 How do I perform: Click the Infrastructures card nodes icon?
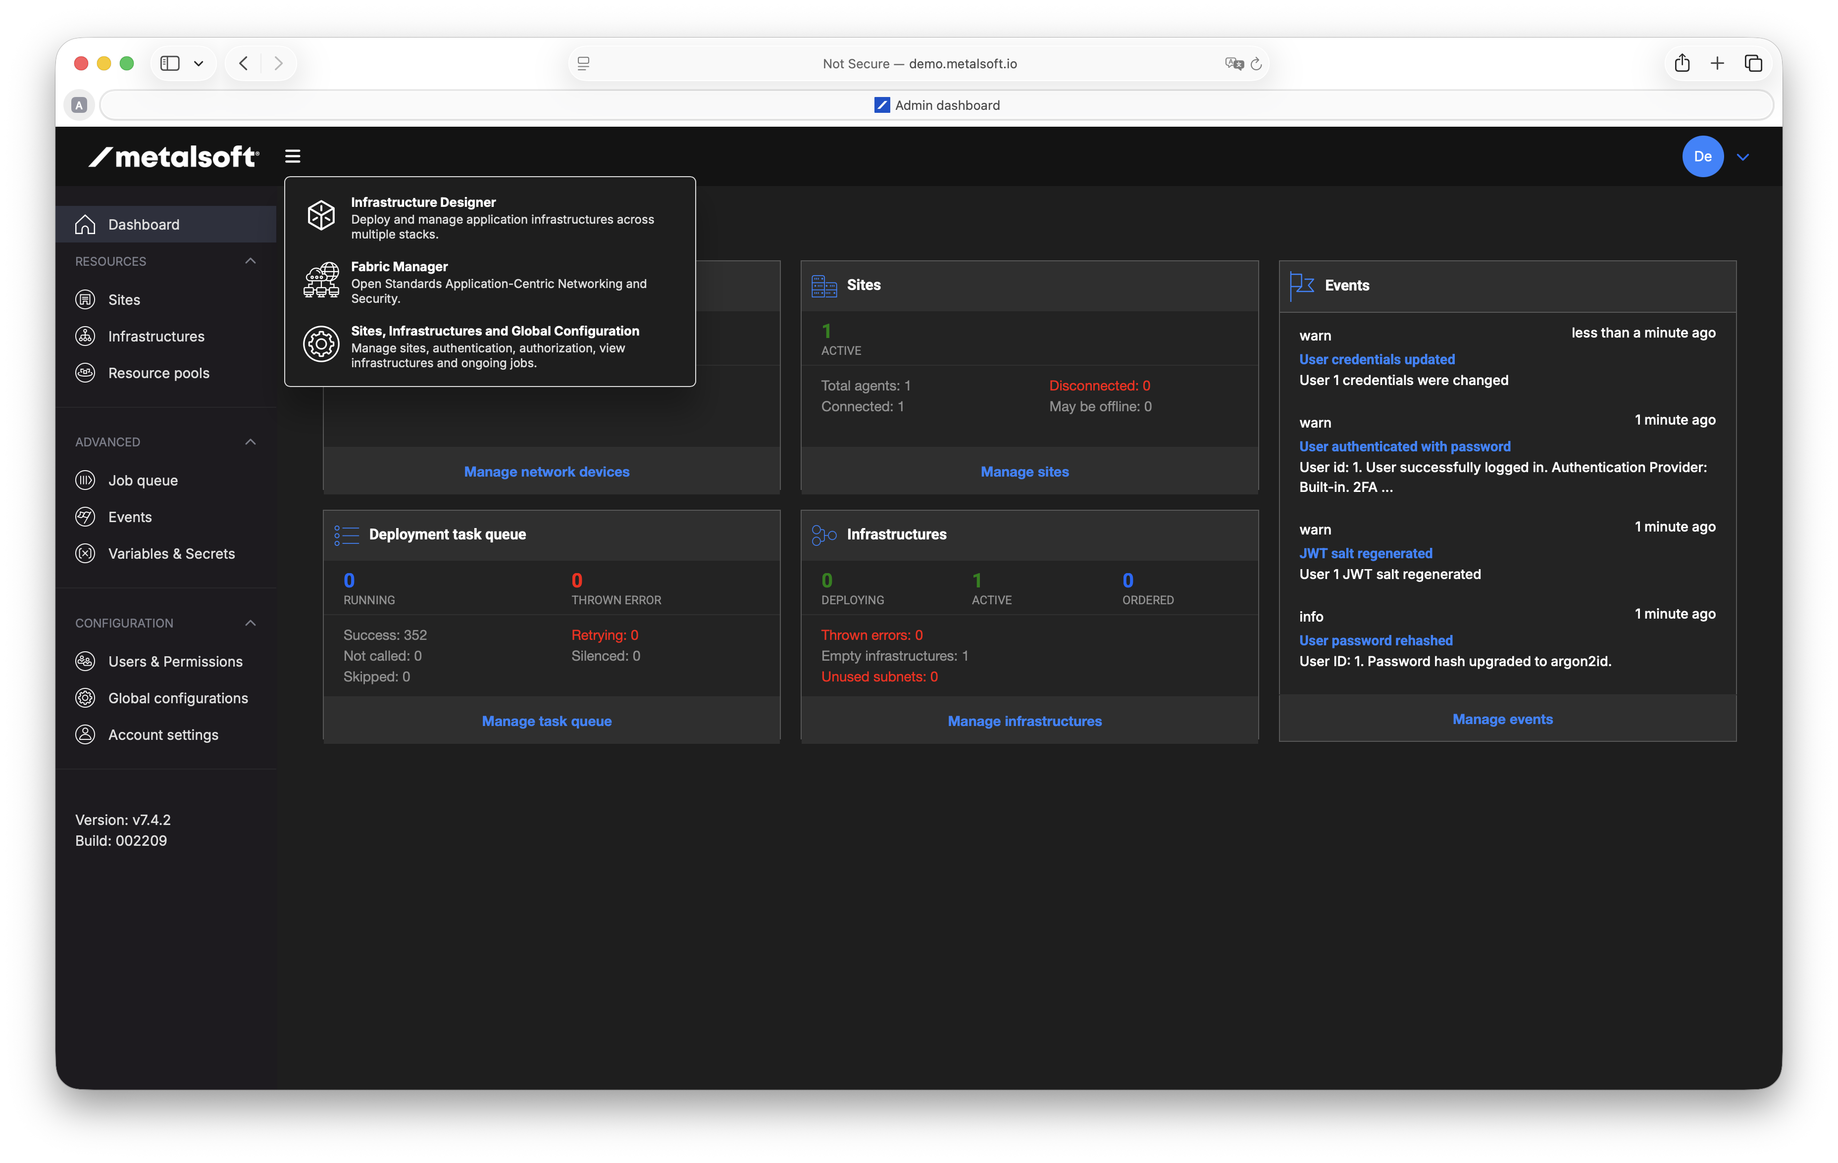(x=824, y=535)
